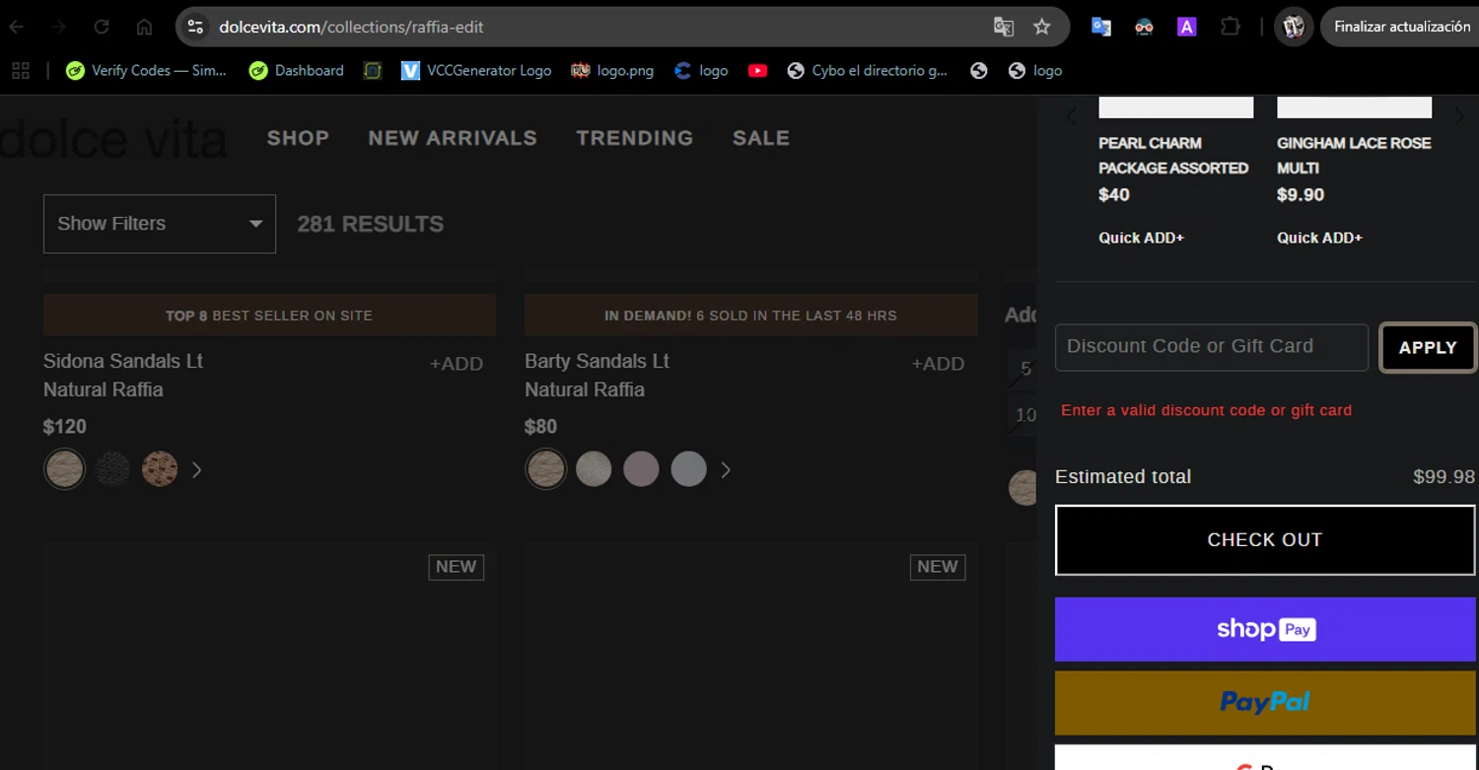Quick ADD+ Pearl Charm Package Assorted

click(1142, 238)
